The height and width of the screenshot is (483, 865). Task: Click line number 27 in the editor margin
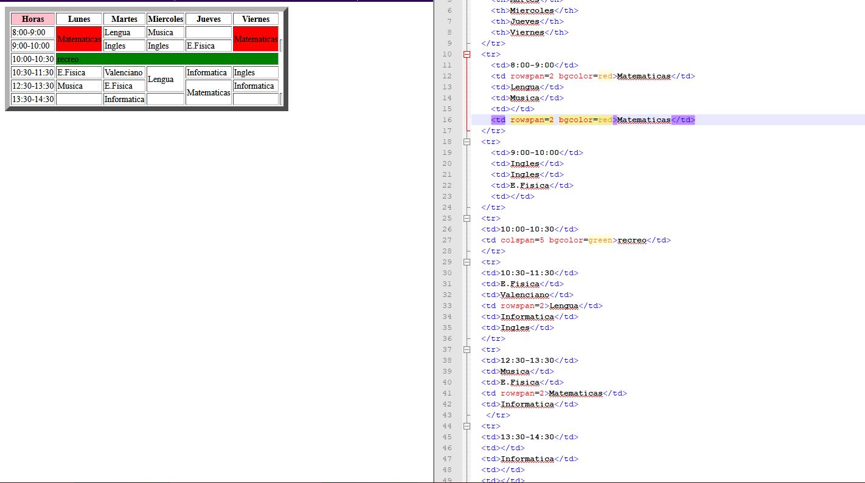click(x=447, y=240)
